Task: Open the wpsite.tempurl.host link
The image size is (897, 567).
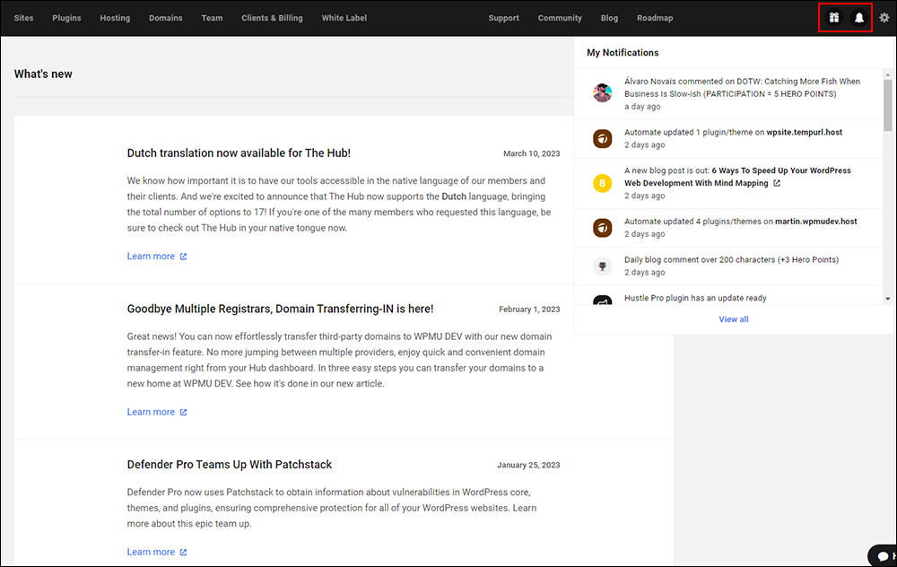Action: pyautogui.click(x=805, y=132)
